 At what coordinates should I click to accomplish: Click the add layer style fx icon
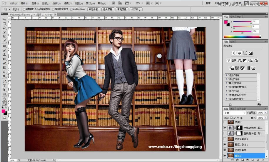pos(238,160)
